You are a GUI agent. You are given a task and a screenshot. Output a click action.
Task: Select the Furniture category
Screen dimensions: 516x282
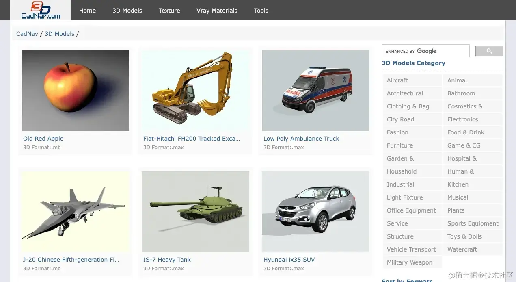pos(412,145)
